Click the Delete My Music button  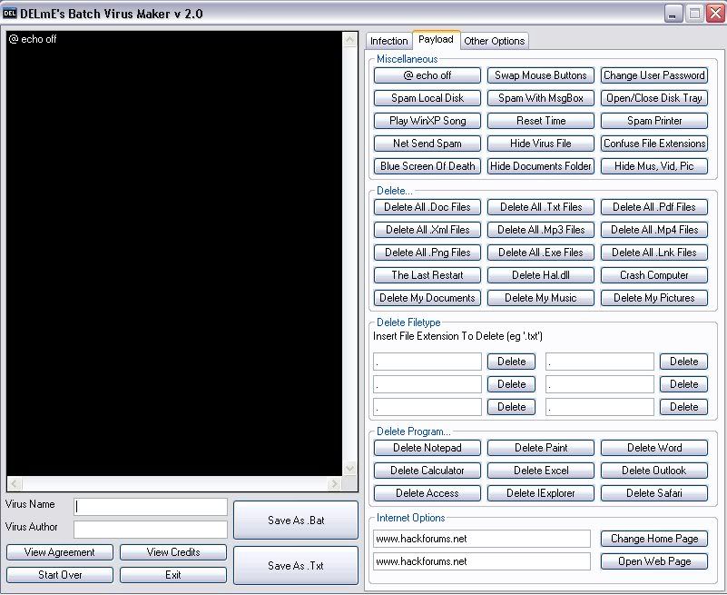[541, 299]
